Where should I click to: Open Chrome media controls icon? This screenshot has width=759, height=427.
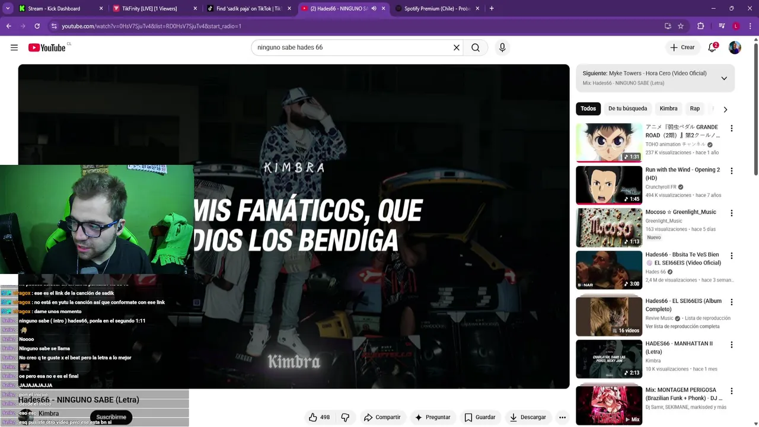click(x=722, y=26)
